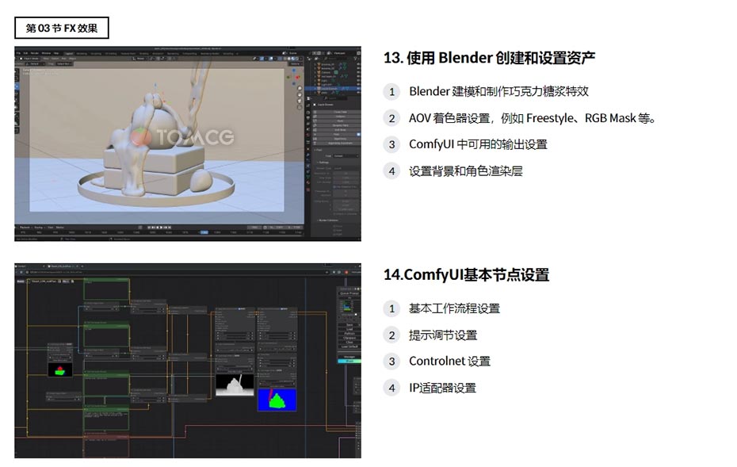Click the line "IP适配器设置"
This screenshot has width=737, height=467.
click(x=443, y=388)
